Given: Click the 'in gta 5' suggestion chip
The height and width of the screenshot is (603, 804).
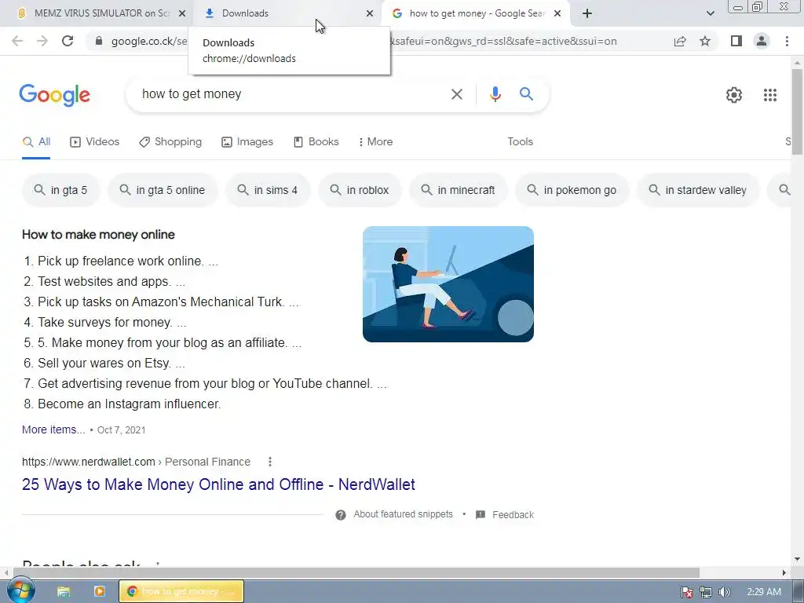Looking at the screenshot, I should tap(61, 190).
